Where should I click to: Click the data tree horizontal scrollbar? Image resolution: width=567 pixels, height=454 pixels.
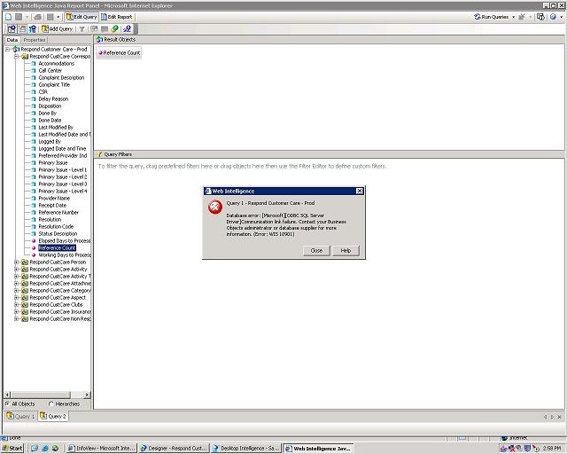point(41,395)
